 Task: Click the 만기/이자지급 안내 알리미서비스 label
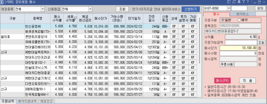[156, 9]
